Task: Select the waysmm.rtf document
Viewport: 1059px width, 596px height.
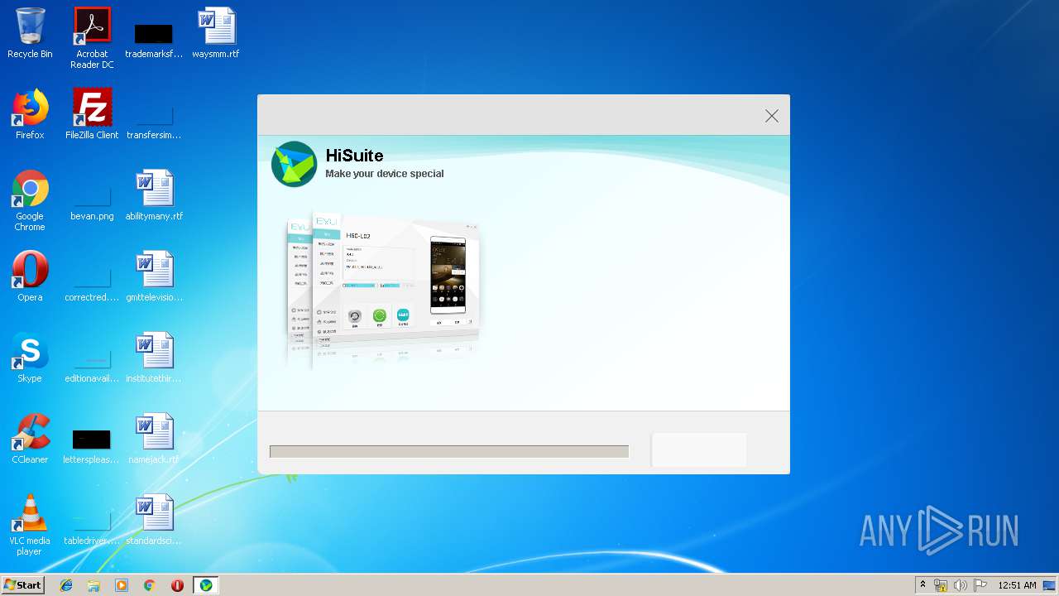Action: click(x=216, y=33)
